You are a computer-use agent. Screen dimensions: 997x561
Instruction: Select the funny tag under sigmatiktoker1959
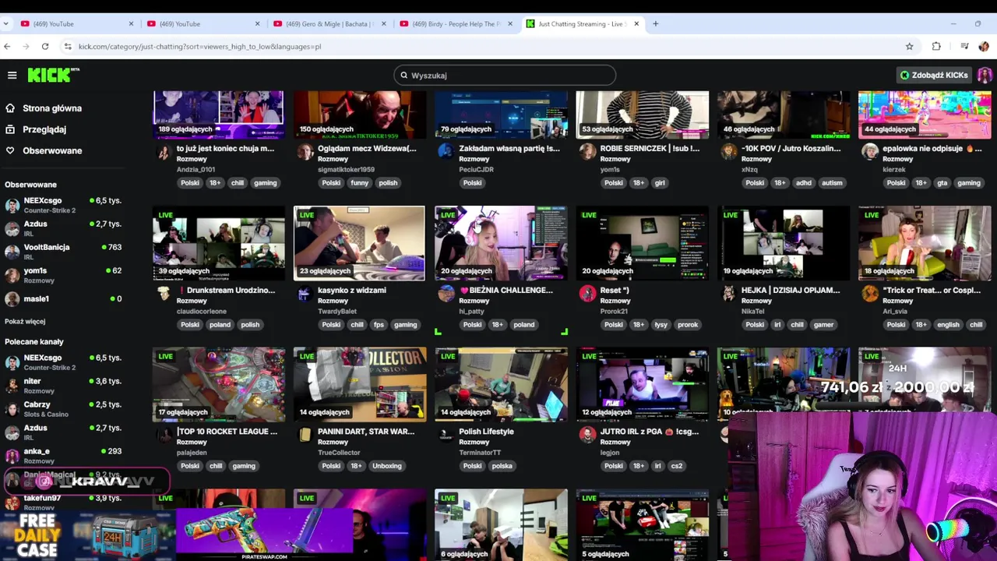coord(359,183)
